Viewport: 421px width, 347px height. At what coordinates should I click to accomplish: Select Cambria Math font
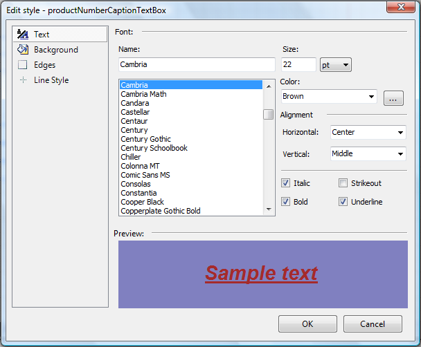[x=191, y=94]
